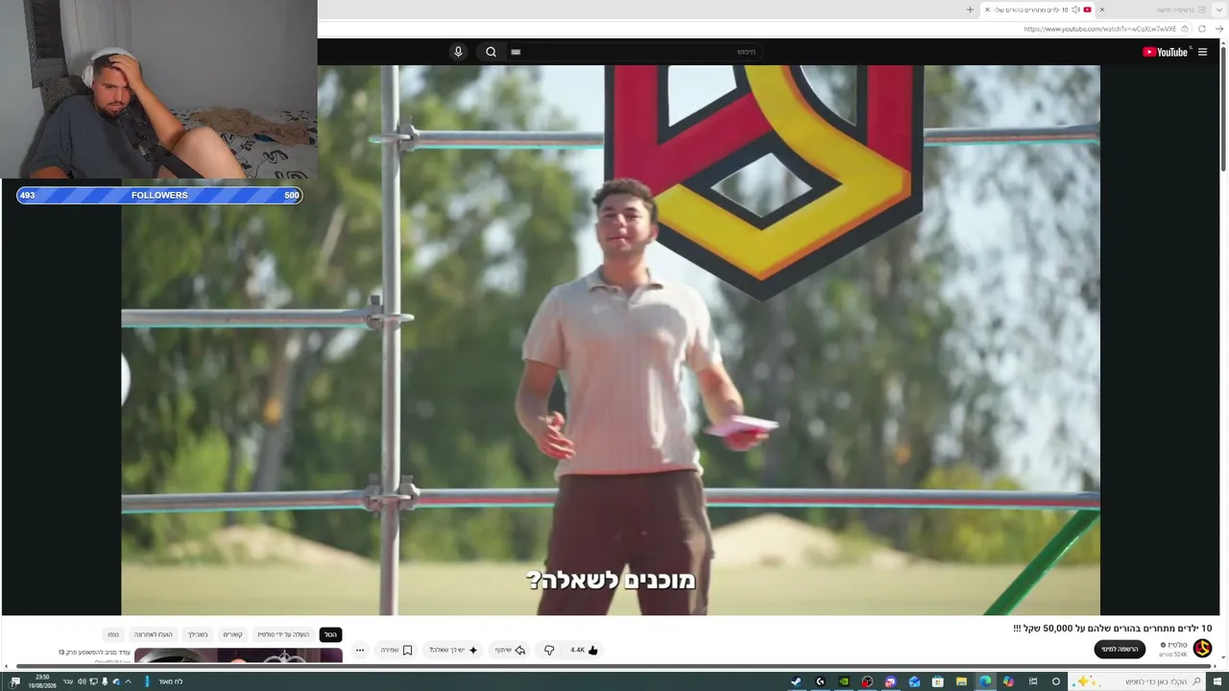Click the Ask button with sparkle icon
Screen dimensions: 1229x691
[x=453, y=650]
